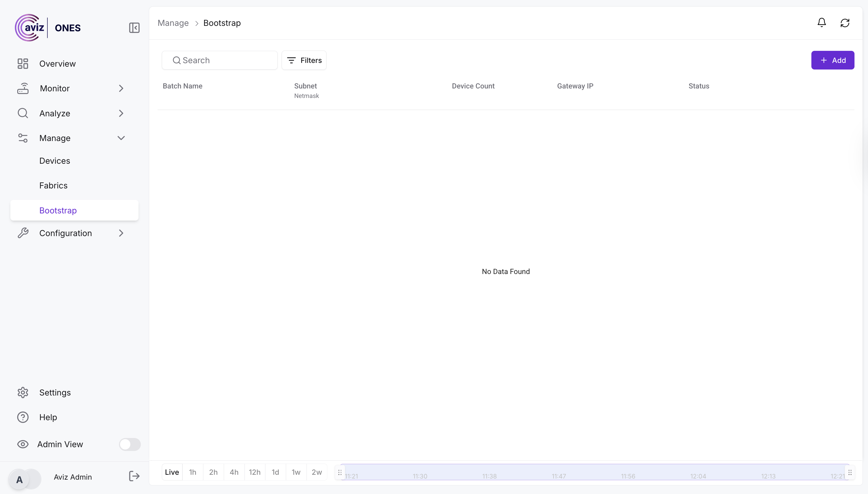Expand the Monitor menu chevron
Image resolution: width=868 pixels, height=494 pixels.
(x=121, y=88)
